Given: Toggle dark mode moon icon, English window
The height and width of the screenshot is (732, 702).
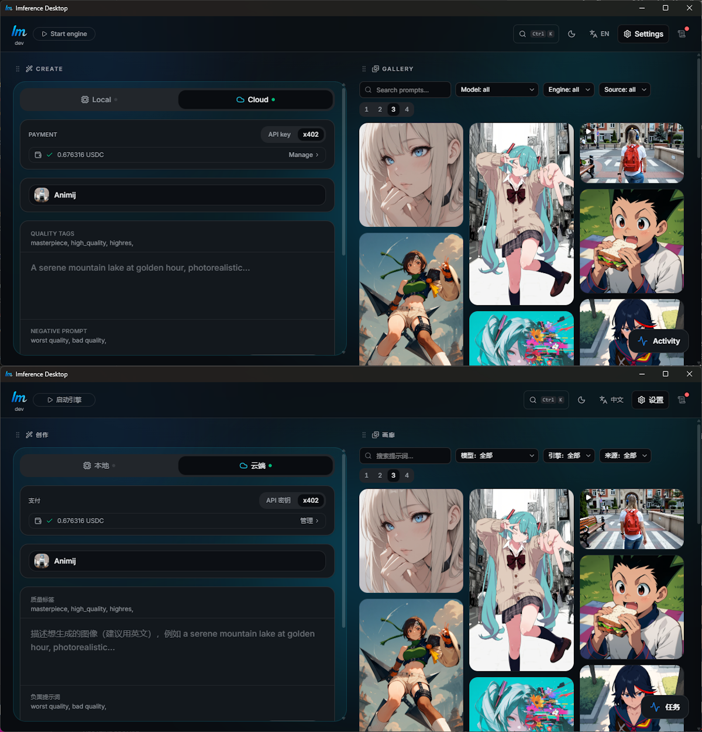Looking at the screenshot, I should (572, 34).
